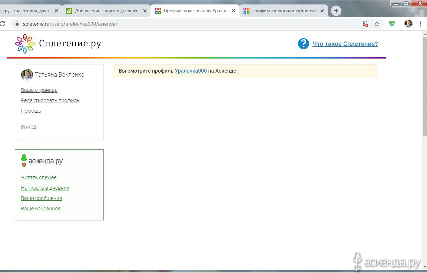
Task: Open a new browser tab
Action: tap(336, 11)
